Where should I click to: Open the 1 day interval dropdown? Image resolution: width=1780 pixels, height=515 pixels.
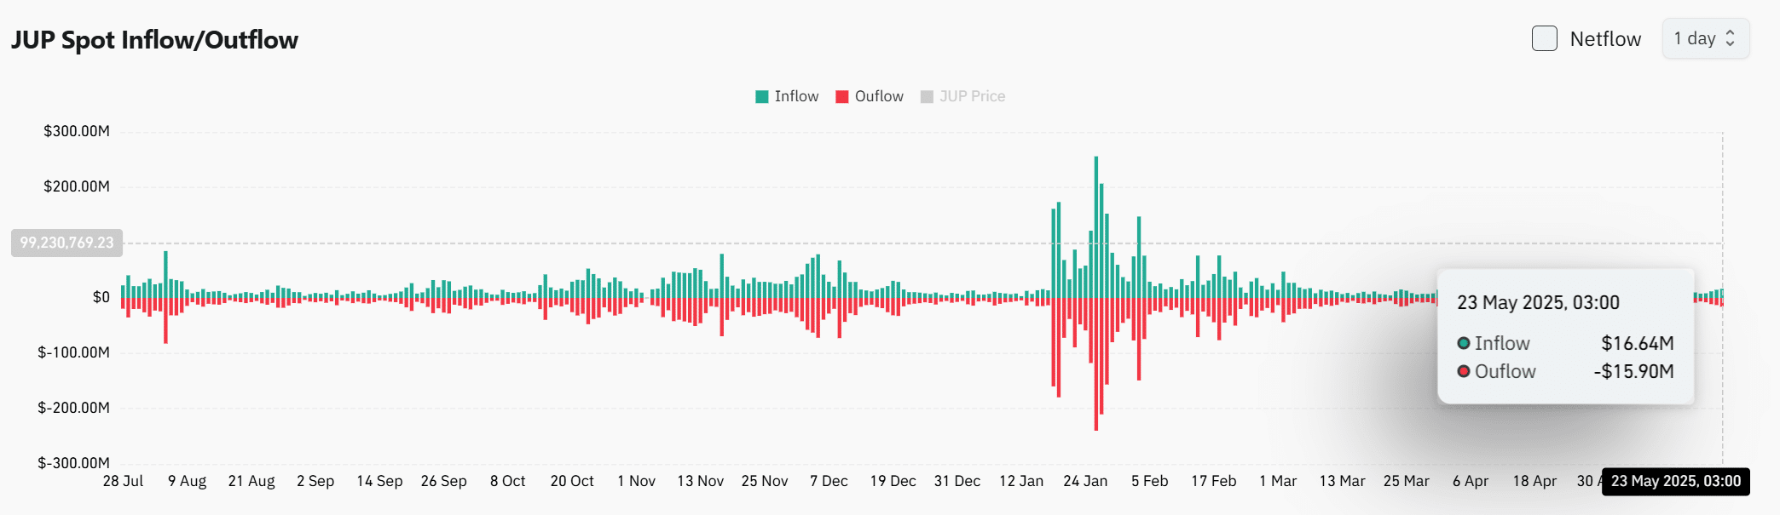pyautogui.click(x=1705, y=38)
